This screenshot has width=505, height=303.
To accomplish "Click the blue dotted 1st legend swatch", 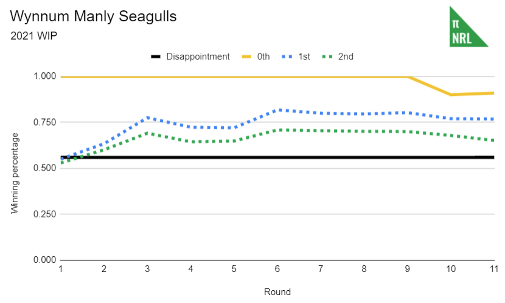I will (287, 56).
